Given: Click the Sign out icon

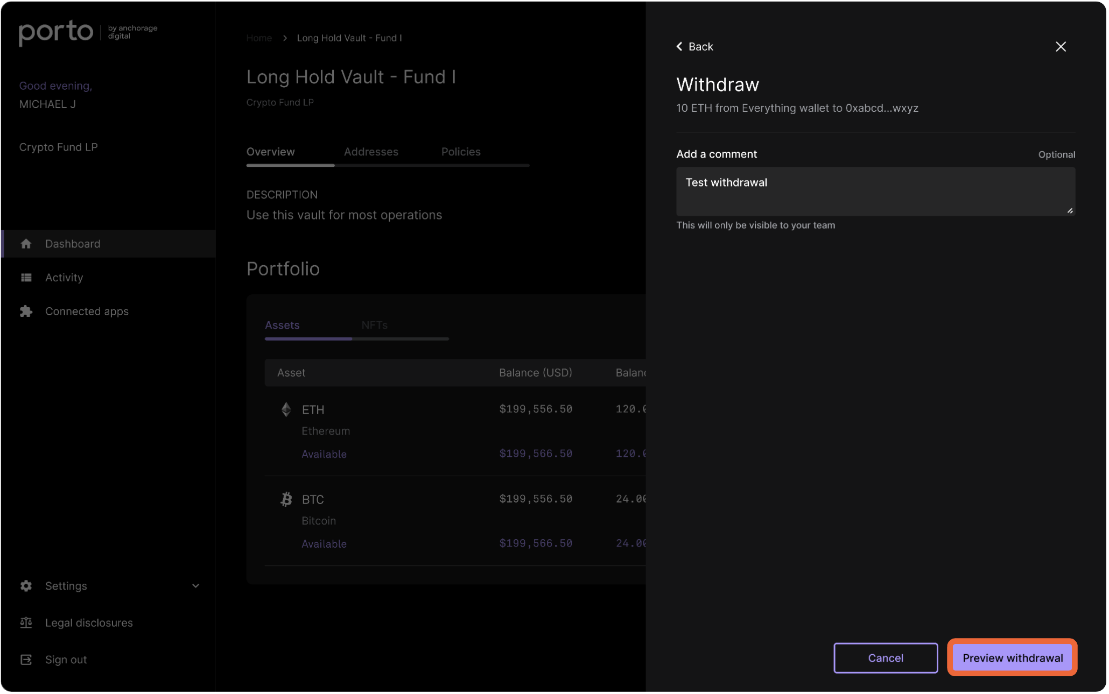Looking at the screenshot, I should (x=26, y=660).
